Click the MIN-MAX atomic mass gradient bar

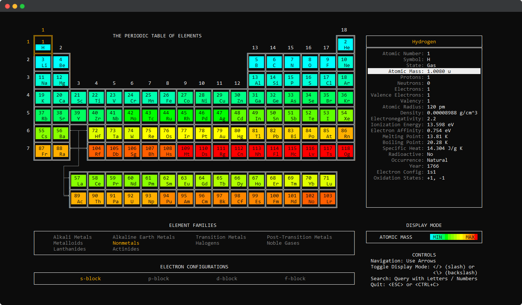[454, 237]
